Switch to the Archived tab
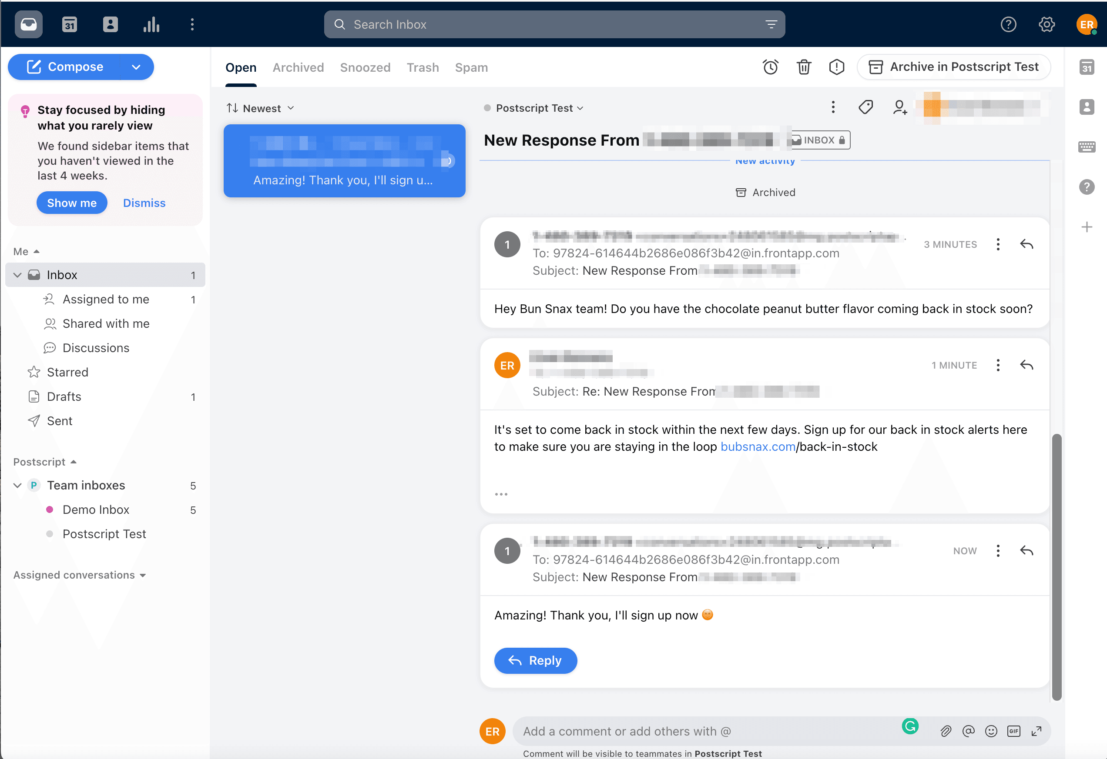 pos(298,67)
